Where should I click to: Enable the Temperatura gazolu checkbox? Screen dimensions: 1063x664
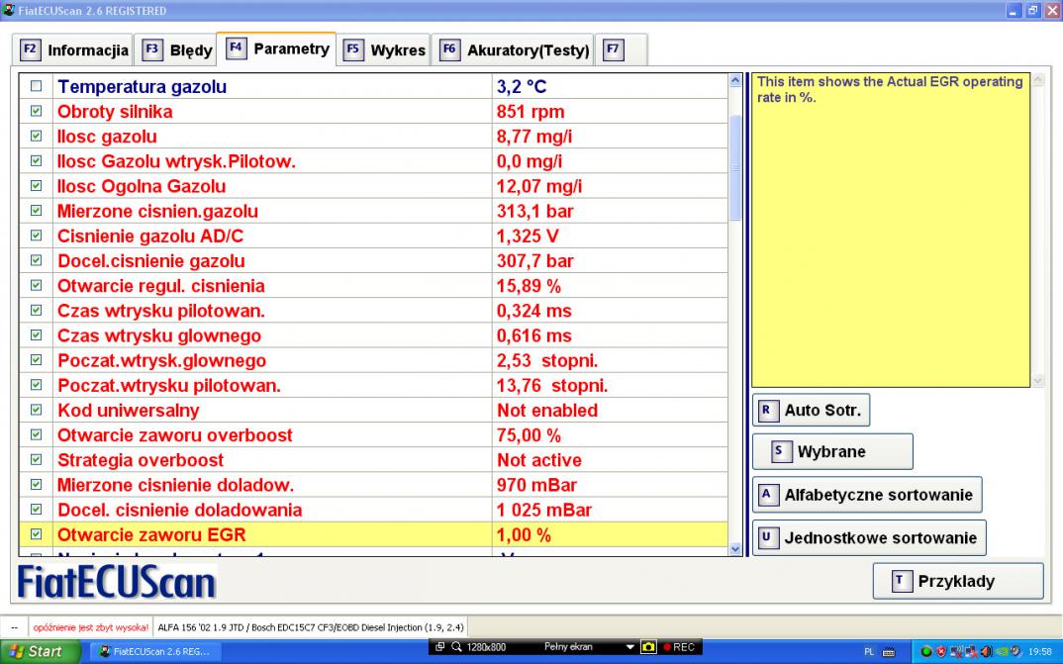(37, 87)
